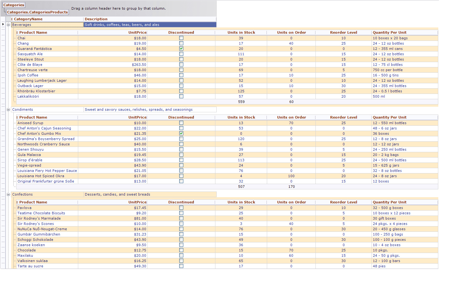The width and height of the screenshot is (452, 282).
Task: Open the Categories.CategoriesProducts tab
Action: click(37, 12)
